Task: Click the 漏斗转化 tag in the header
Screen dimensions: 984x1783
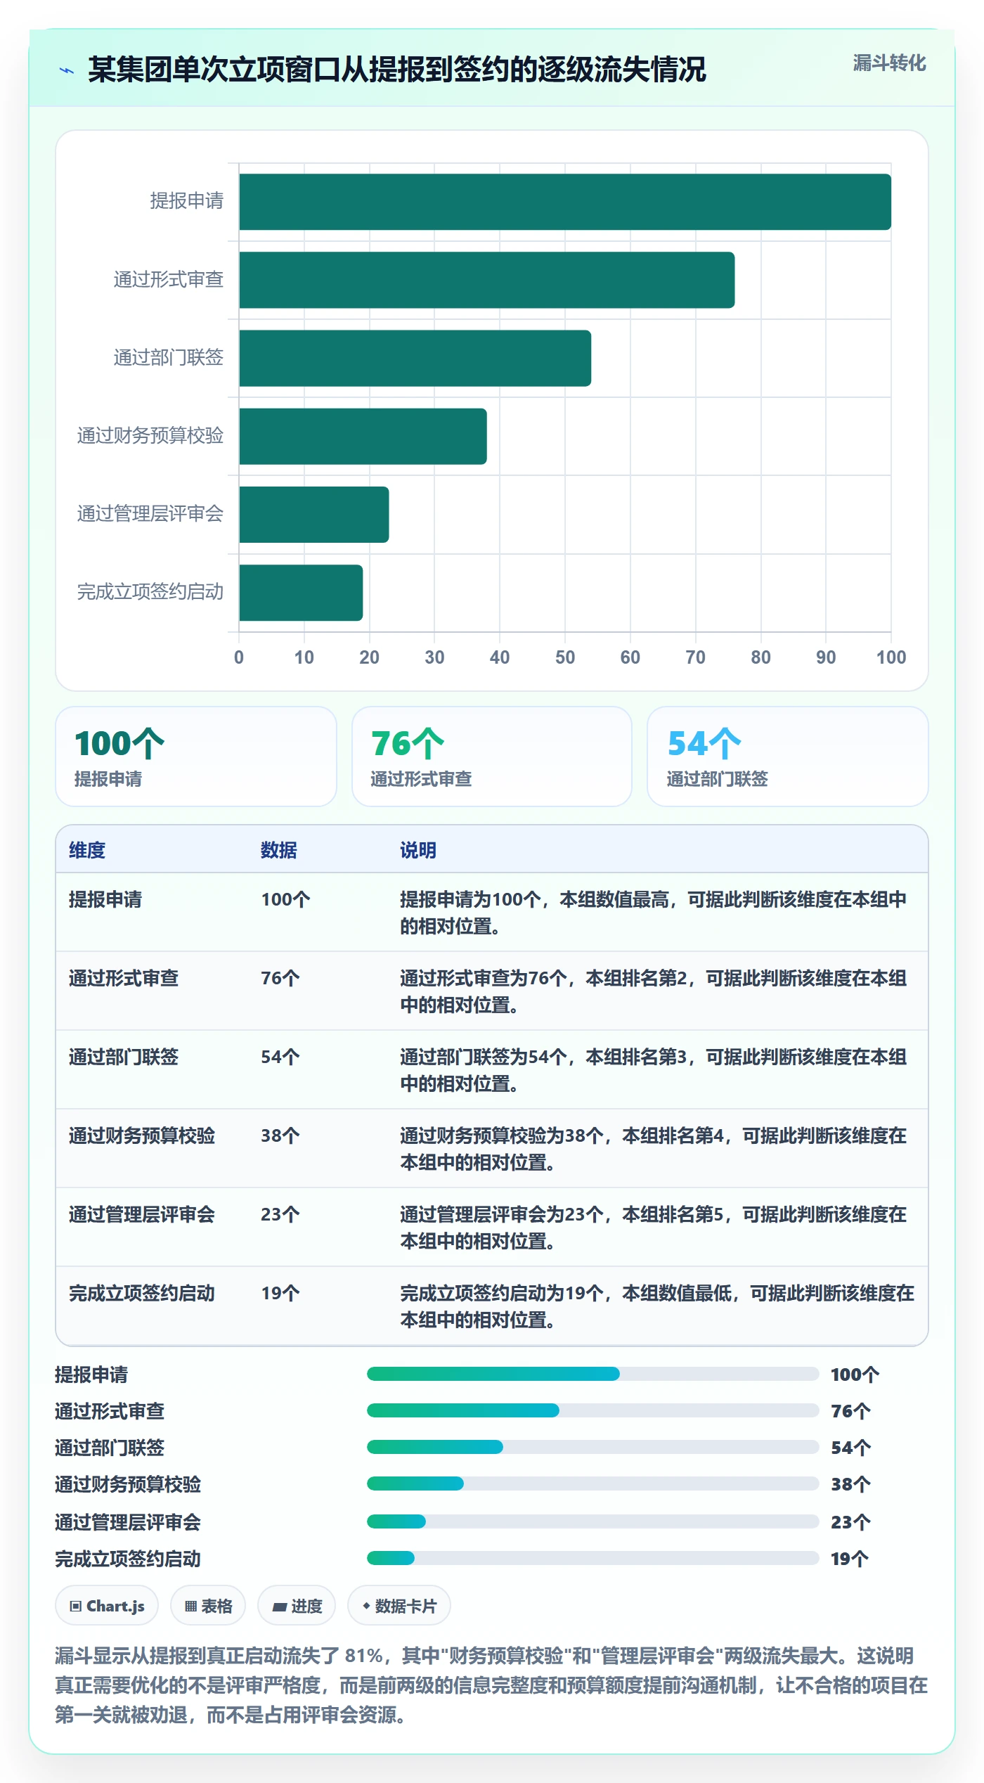Action: pos(889,63)
